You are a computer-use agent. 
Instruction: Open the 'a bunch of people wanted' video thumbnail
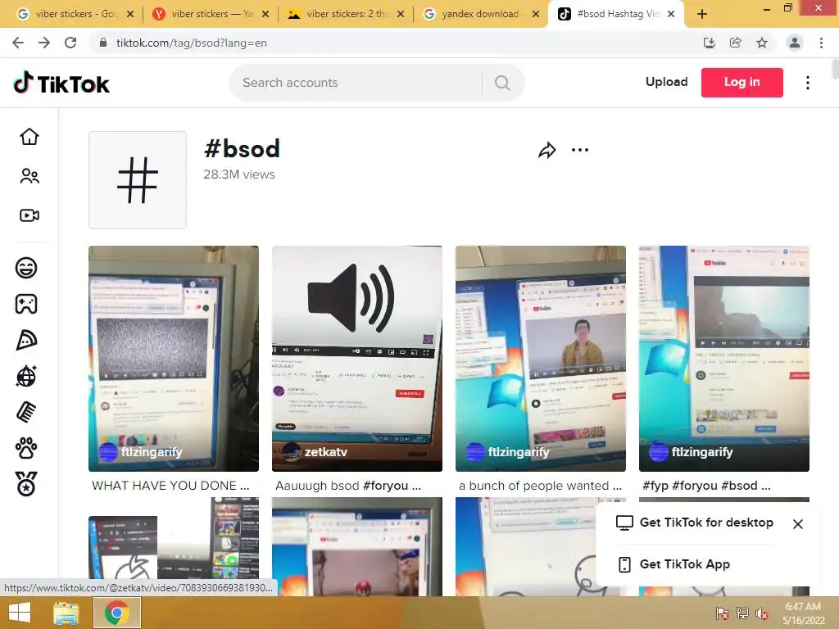coord(541,359)
